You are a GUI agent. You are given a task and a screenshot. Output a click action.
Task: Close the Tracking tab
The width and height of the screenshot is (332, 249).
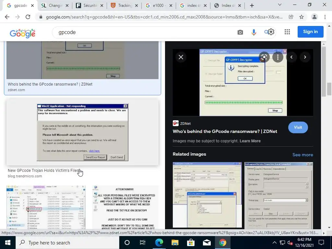tap(136, 6)
